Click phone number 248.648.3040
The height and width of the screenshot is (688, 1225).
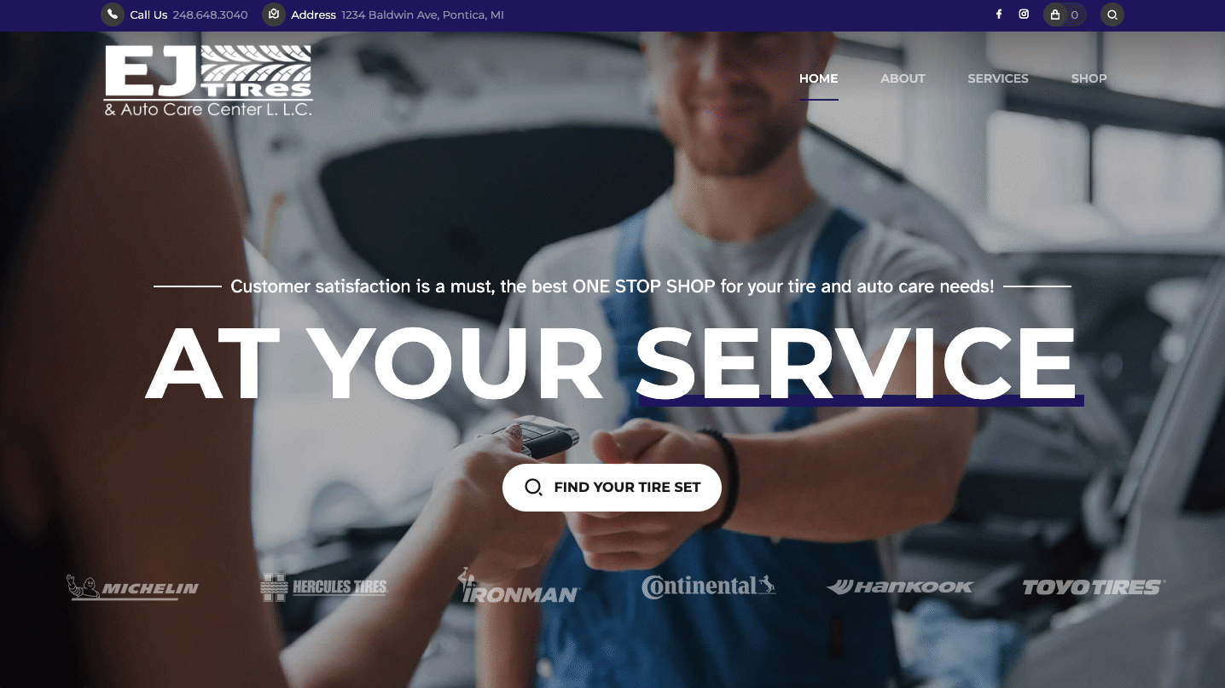210,14
